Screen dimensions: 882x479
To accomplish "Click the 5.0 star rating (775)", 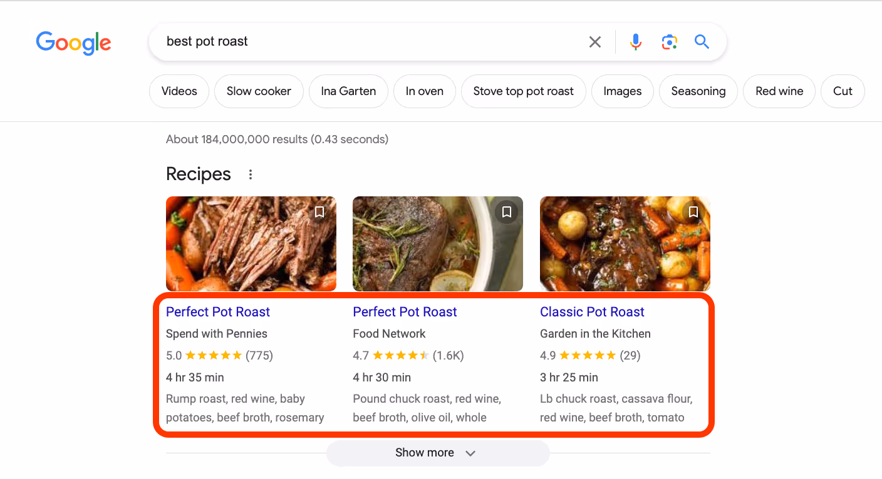I will (x=219, y=356).
